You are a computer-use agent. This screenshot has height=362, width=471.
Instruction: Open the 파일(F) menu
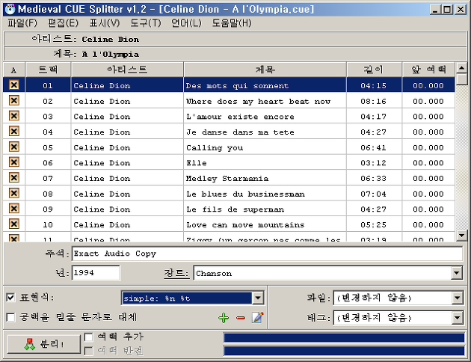[x=22, y=23]
